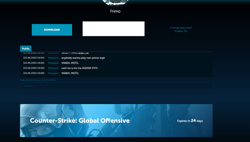
Task: Focus the Message chat input field
Action: click(x=116, y=86)
